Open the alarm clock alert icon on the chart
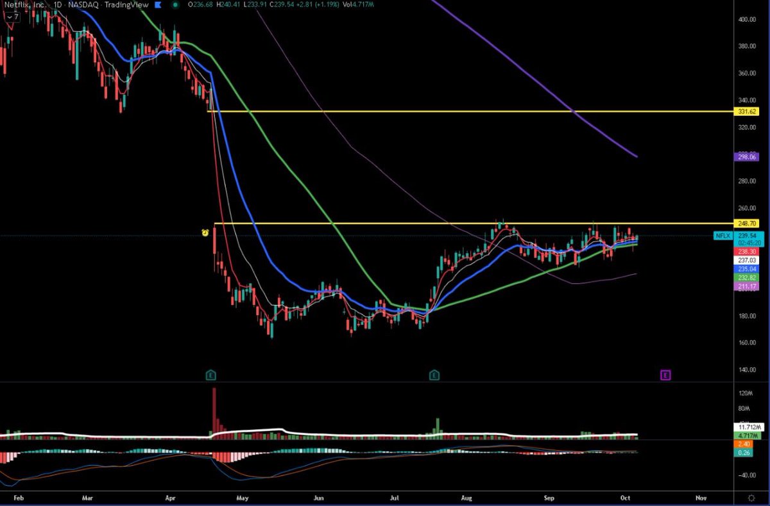Image resolution: width=770 pixels, height=506 pixels. point(205,233)
